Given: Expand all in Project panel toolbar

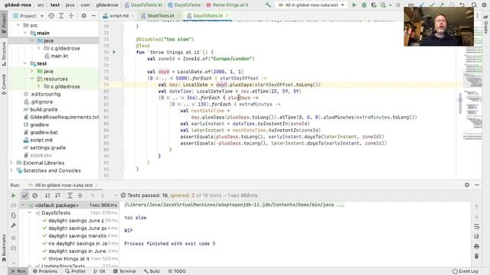Looking at the screenshot, I should tap(61, 15).
